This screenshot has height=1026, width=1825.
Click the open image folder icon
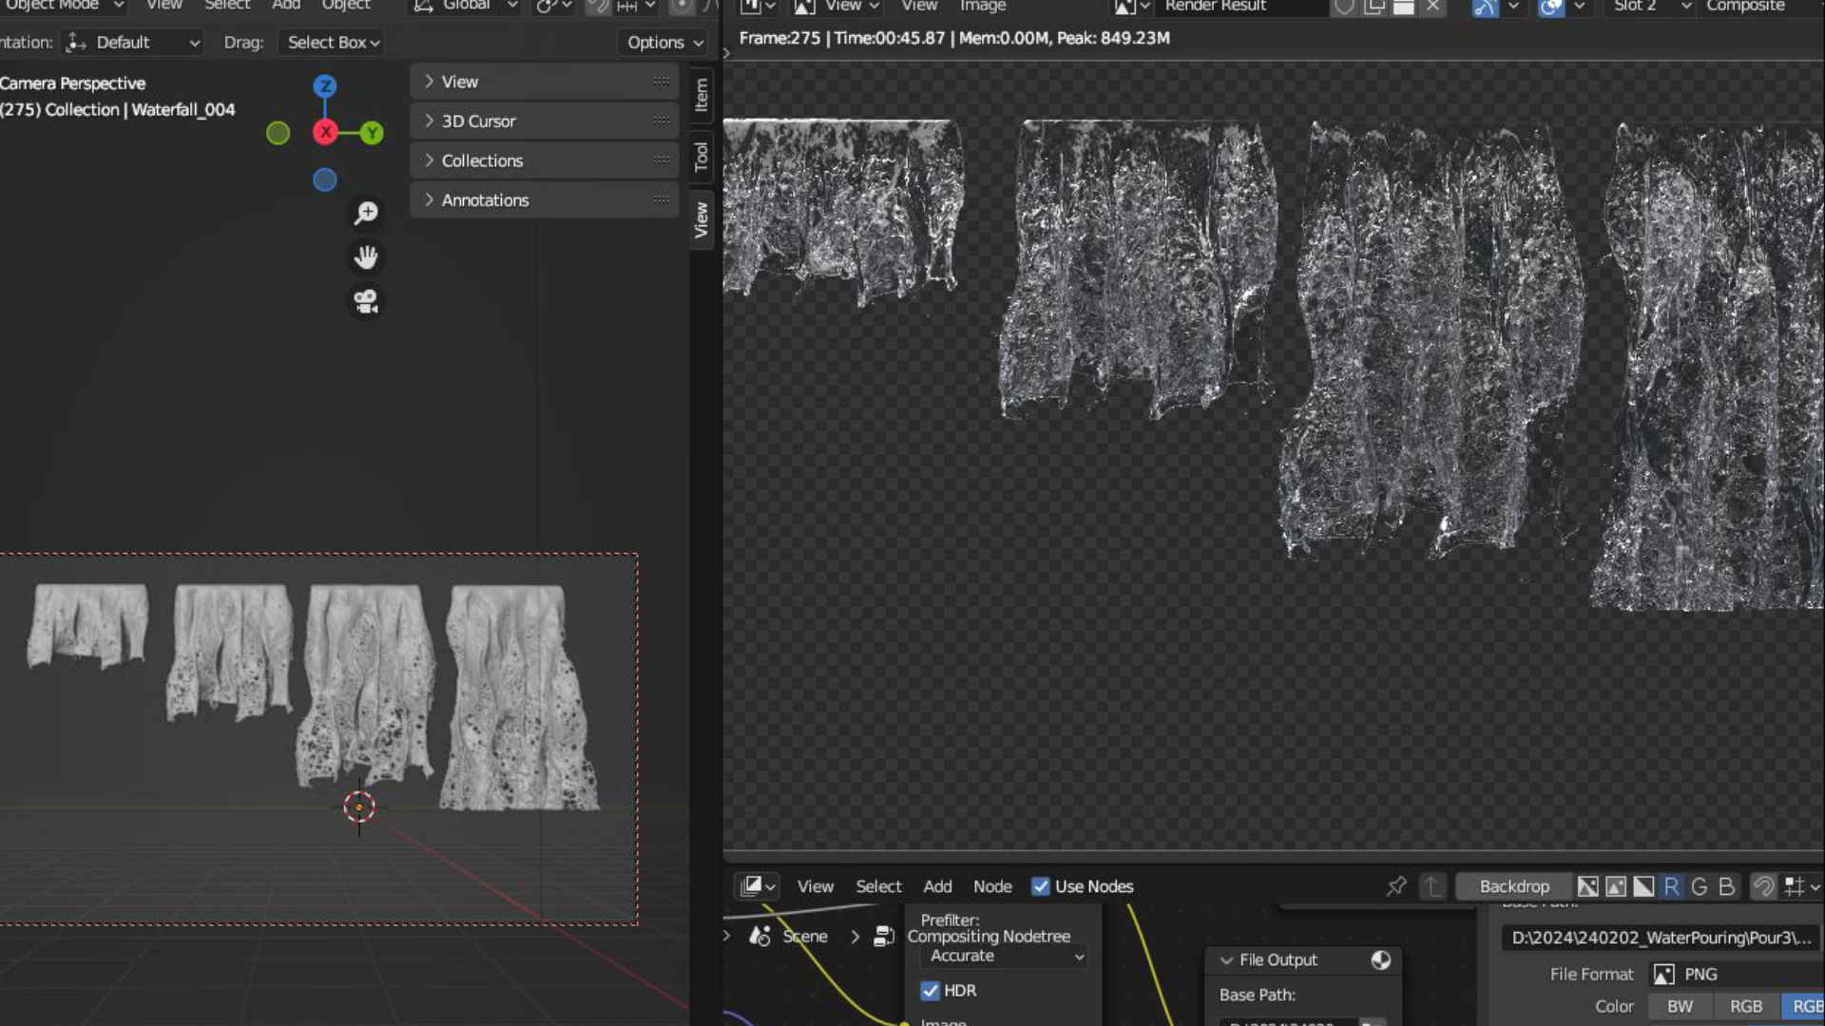pos(1403,7)
